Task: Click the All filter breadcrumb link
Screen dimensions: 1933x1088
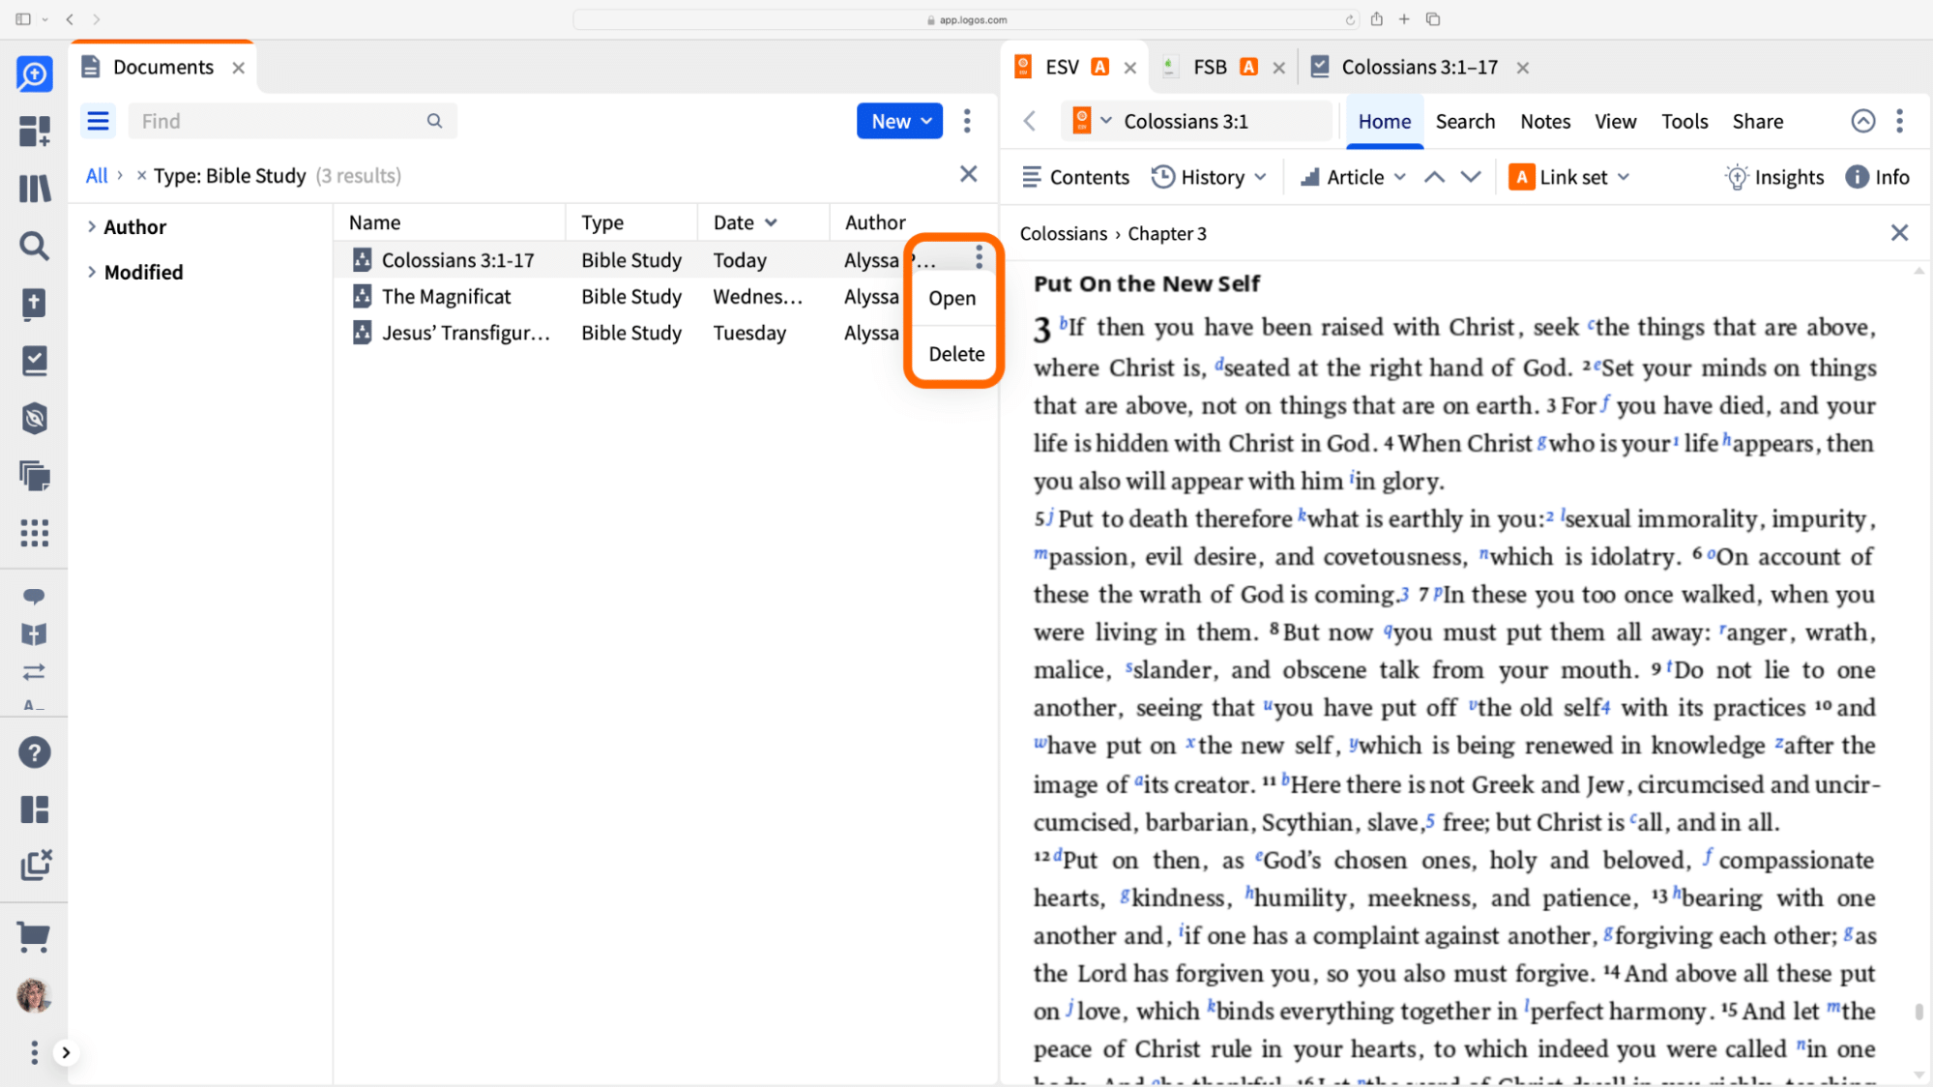Action: (97, 175)
